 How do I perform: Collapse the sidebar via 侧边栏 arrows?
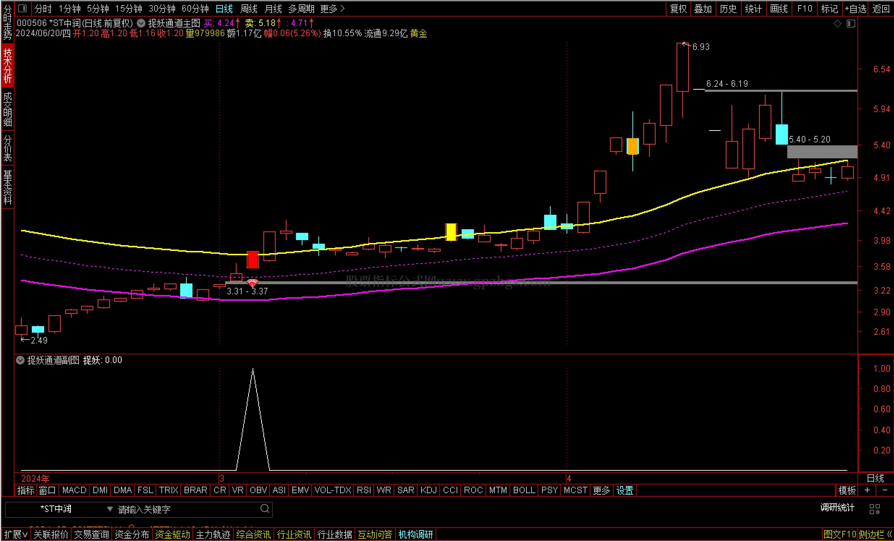point(889,534)
